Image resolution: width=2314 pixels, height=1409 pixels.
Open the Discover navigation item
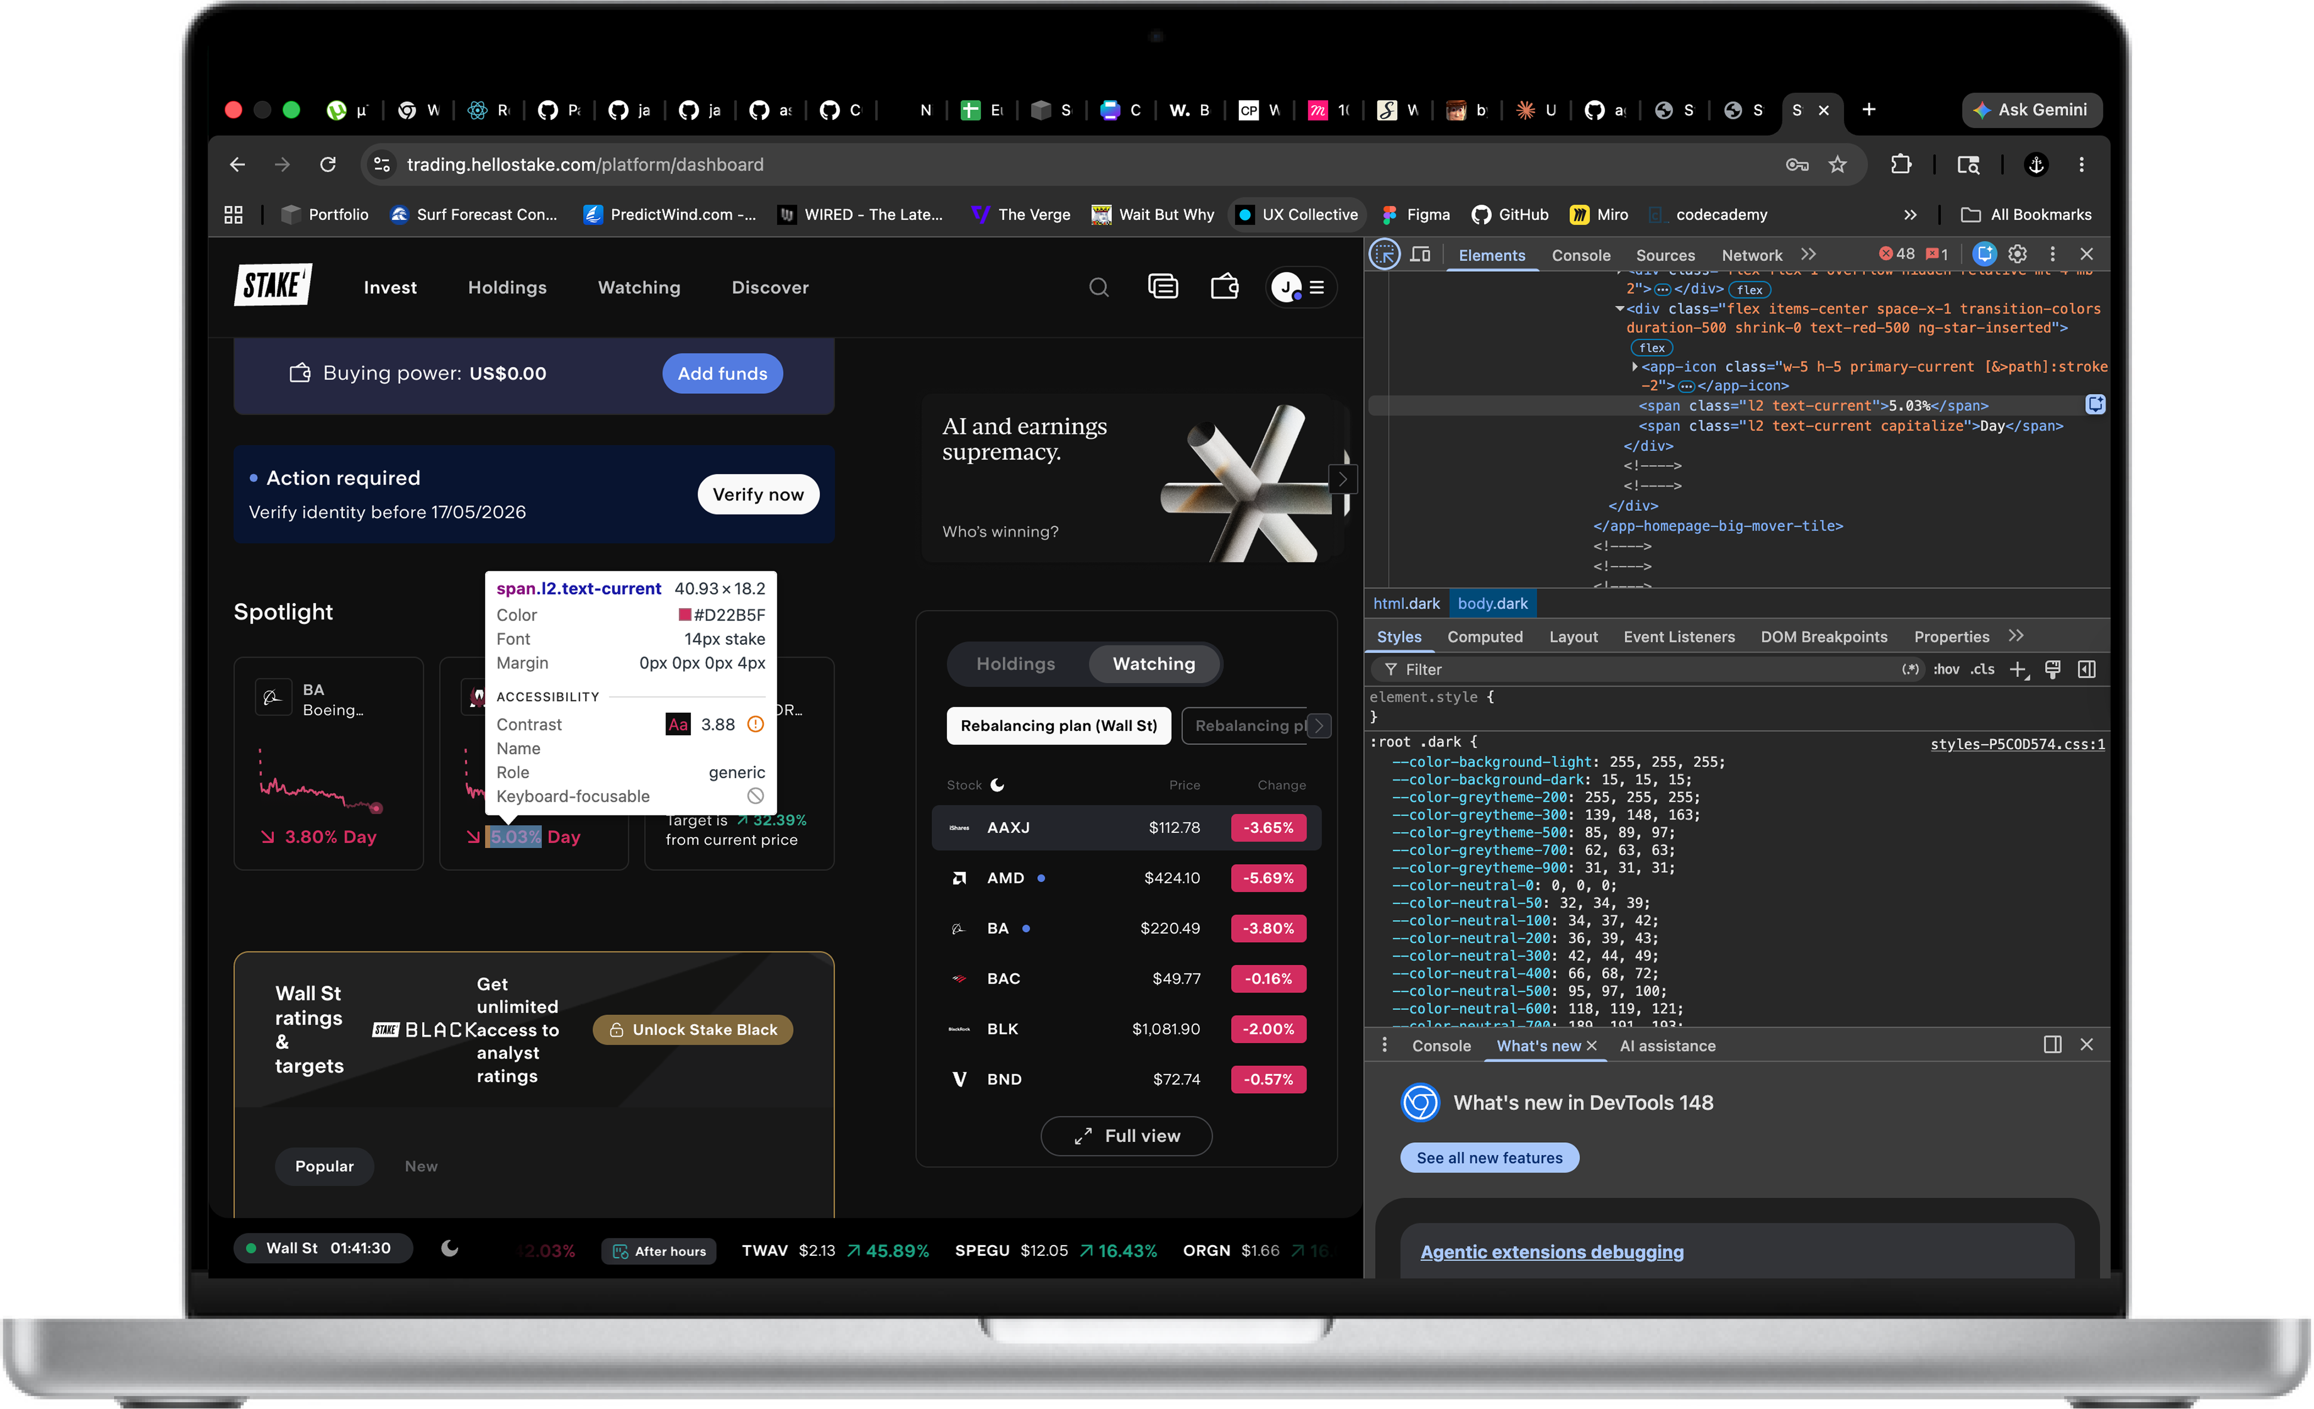(770, 288)
